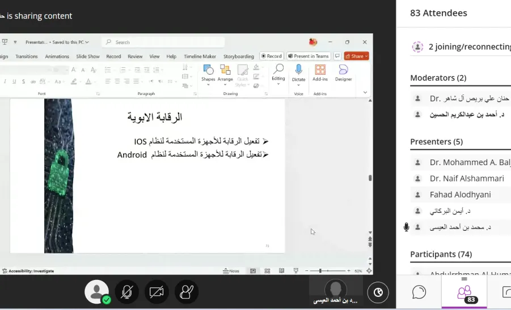Open the Review tab
The image size is (511, 310).
click(x=135, y=56)
